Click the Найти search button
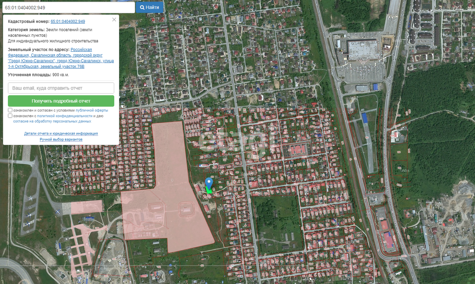 pyautogui.click(x=149, y=7)
